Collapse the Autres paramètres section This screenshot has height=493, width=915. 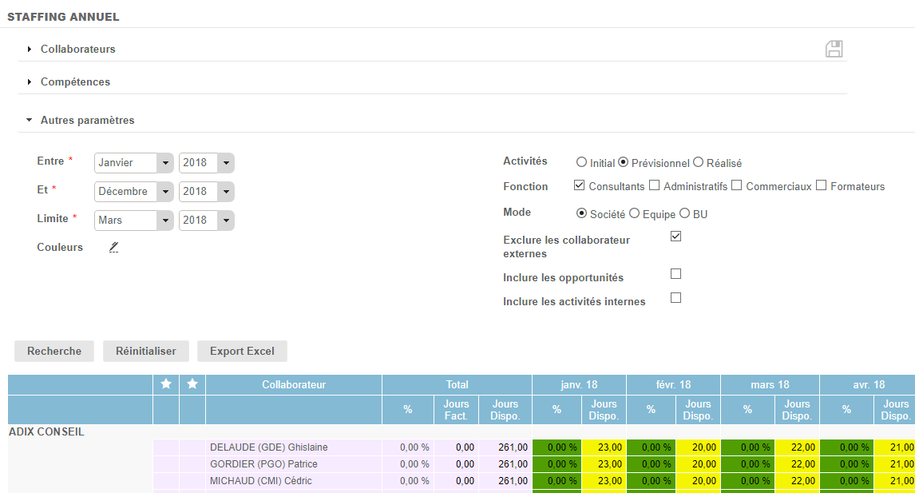(x=87, y=121)
